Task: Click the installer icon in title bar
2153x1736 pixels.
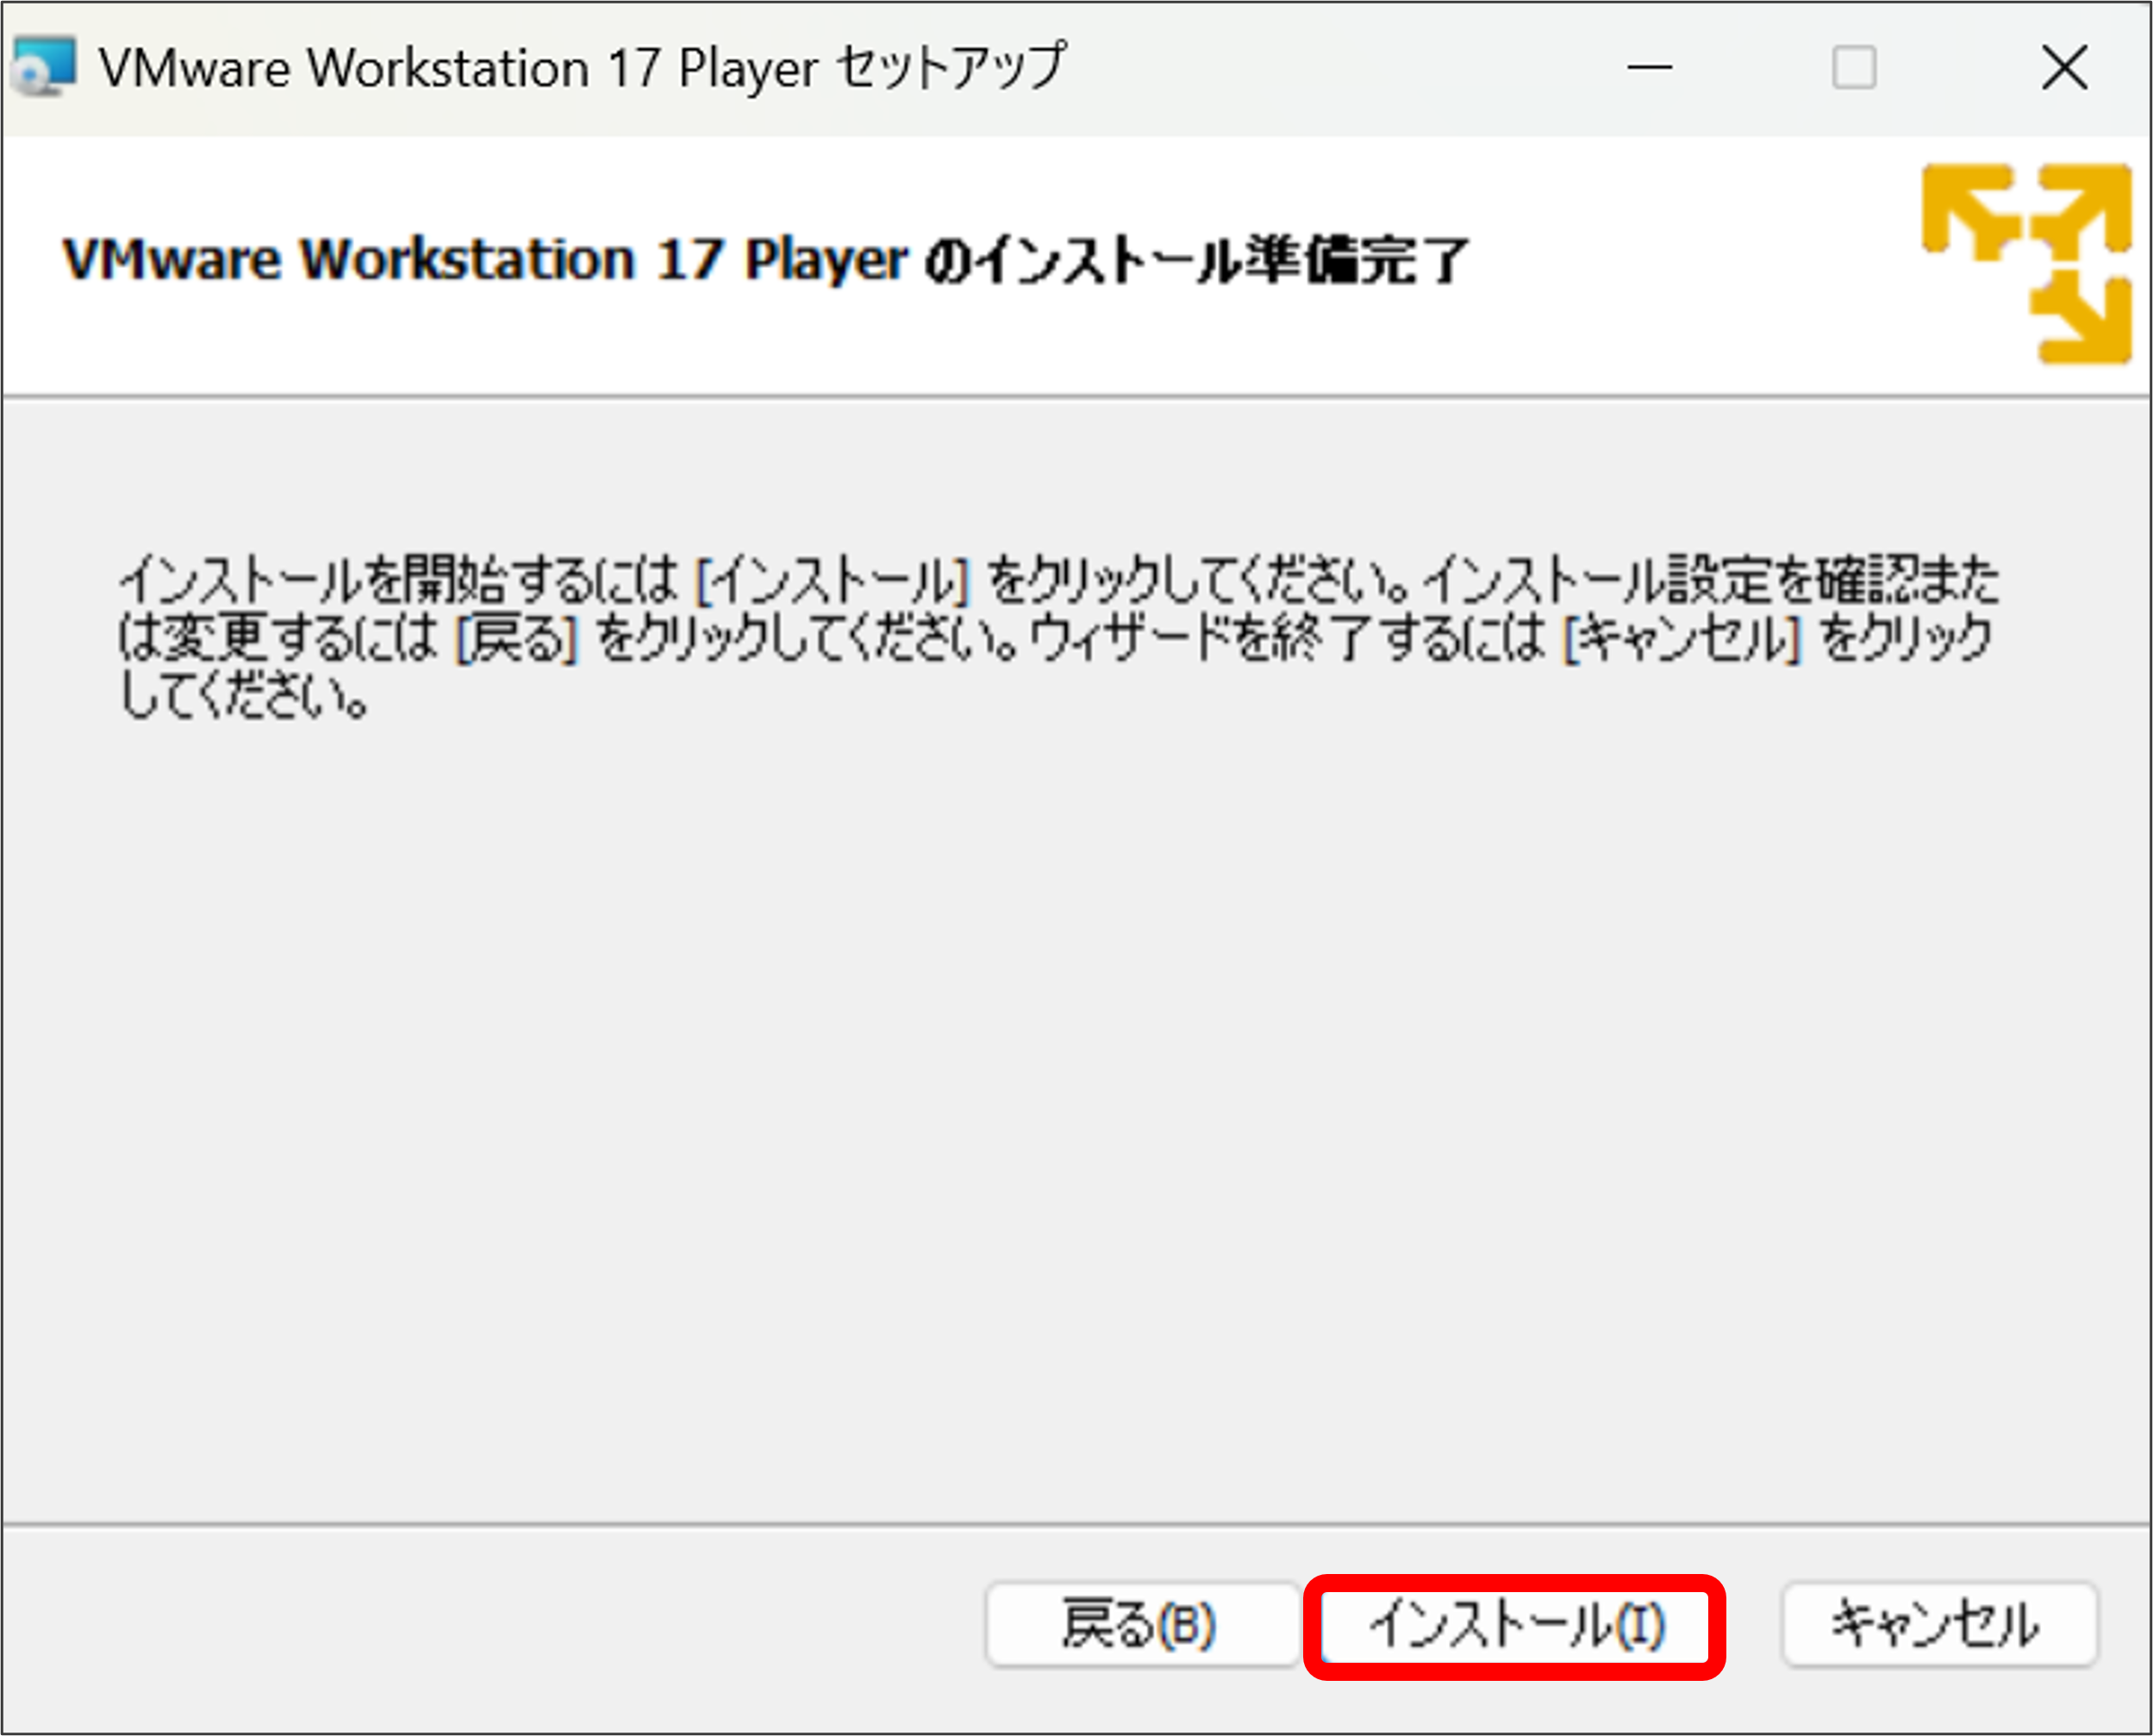Action: [x=44, y=67]
